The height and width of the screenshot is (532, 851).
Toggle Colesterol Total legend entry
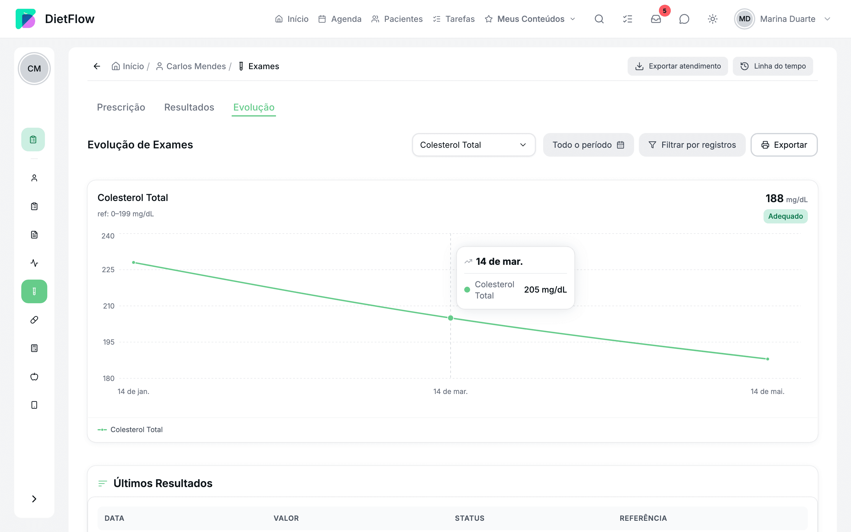pos(130,430)
